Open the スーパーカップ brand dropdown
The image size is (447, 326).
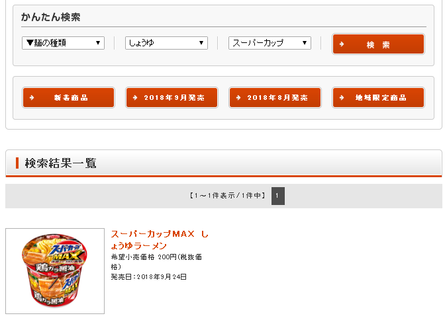(x=270, y=43)
